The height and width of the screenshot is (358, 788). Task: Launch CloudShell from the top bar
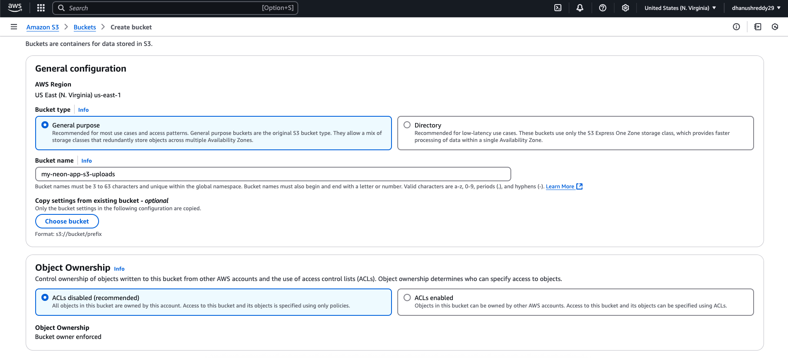click(x=558, y=8)
